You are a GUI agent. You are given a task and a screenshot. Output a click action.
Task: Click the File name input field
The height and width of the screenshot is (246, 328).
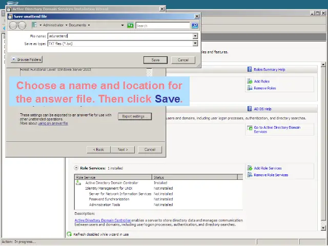click(120, 36)
